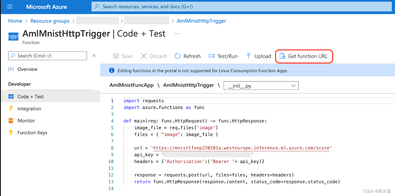395x196 pixels.
Task: Click the Discard toolbar label
Action: 158,56
